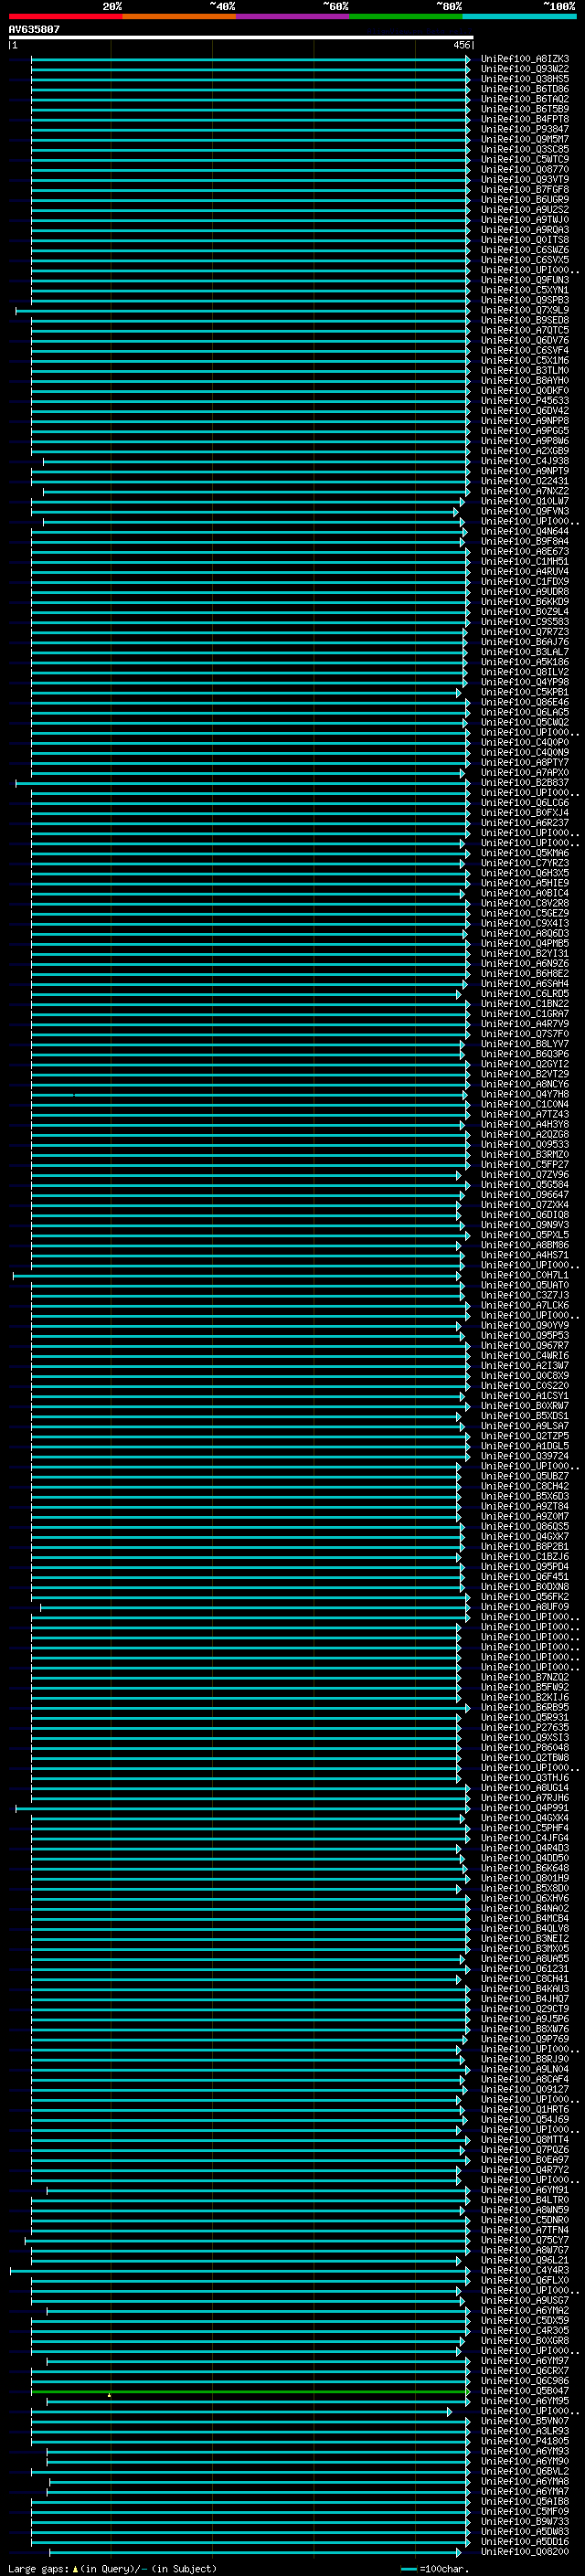
Task: Click hit label UniRef100_Q7ZV96
Action: [x=525, y=1174]
